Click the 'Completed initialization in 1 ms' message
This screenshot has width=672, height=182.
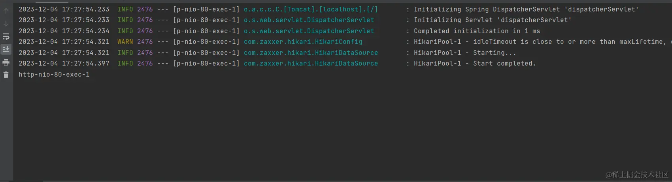[477, 31]
